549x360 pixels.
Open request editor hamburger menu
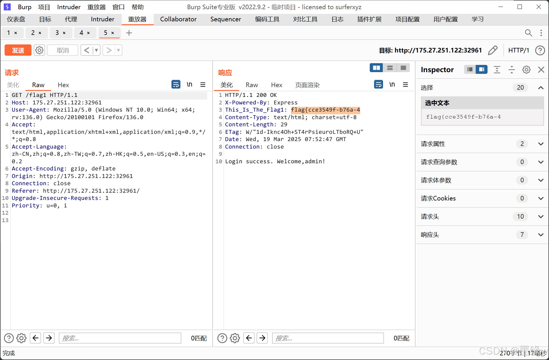click(203, 85)
